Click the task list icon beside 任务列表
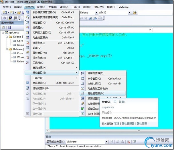Image resolution: width=174 pixels, height=150 pixels. pyautogui.click(x=27, y=58)
